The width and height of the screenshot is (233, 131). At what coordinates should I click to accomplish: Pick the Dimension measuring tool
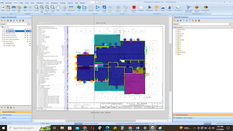(x=71, y=8)
